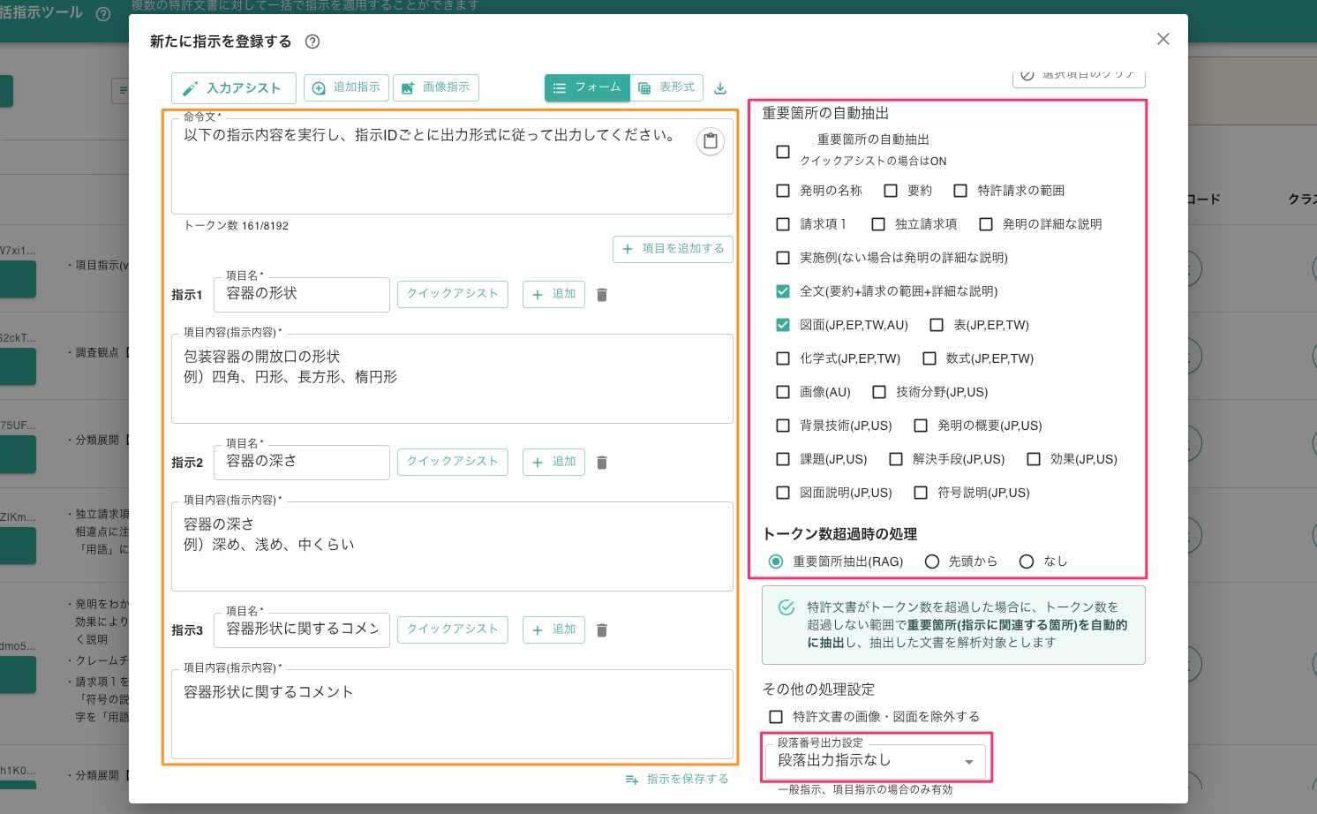Image resolution: width=1317 pixels, height=814 pixels.
Task: Check 背景技術(JP,US) checkbox
Action: pos(783,426)
